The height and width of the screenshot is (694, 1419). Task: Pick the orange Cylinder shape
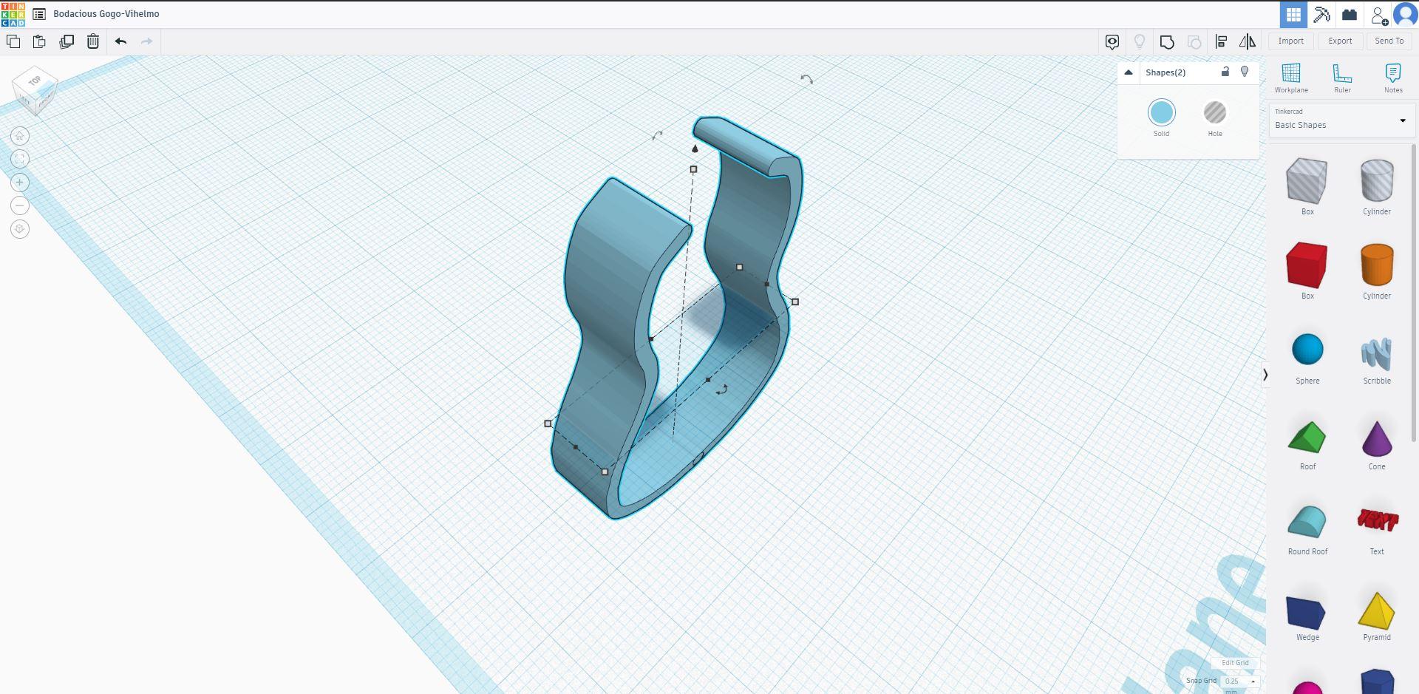tap(1377, 265)
